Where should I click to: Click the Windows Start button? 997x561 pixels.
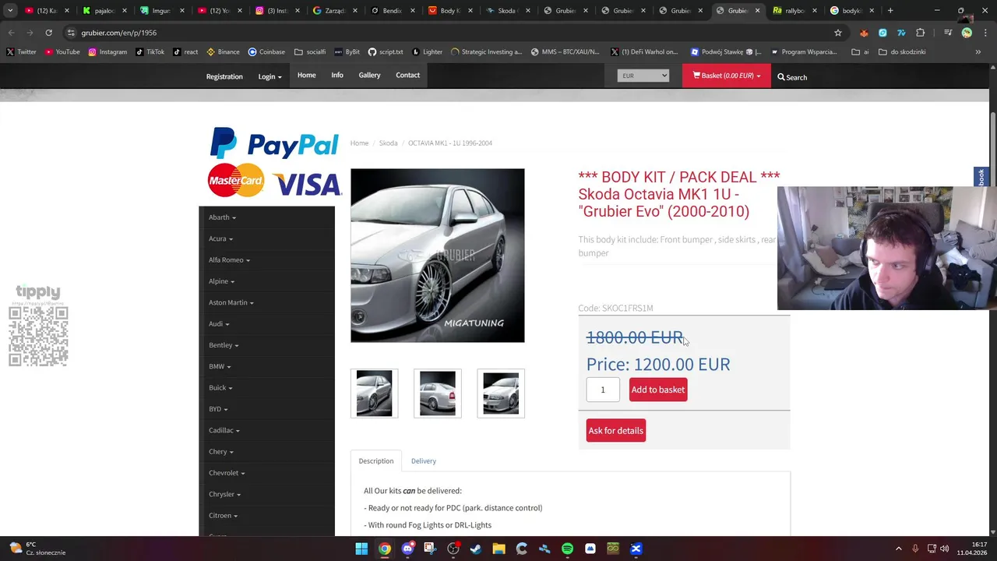pyautogui.click(x=361, y=549)
